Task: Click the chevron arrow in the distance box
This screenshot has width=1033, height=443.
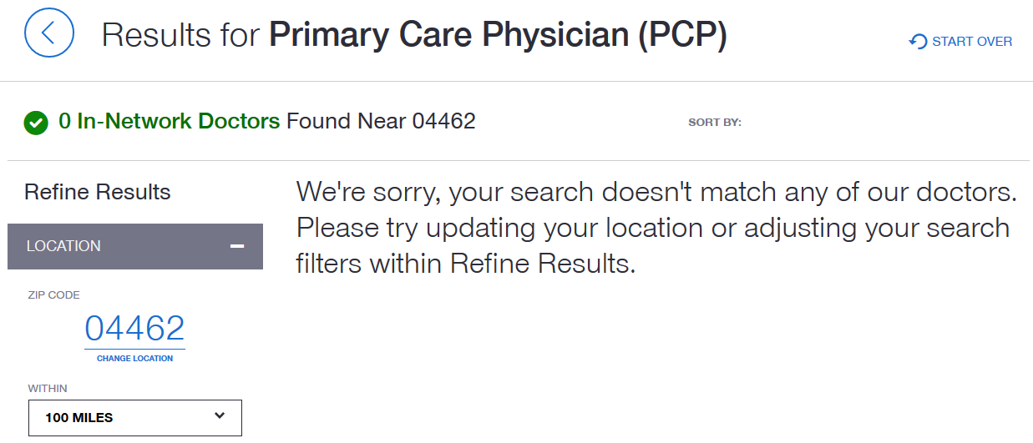Action: tap(220, 415)
